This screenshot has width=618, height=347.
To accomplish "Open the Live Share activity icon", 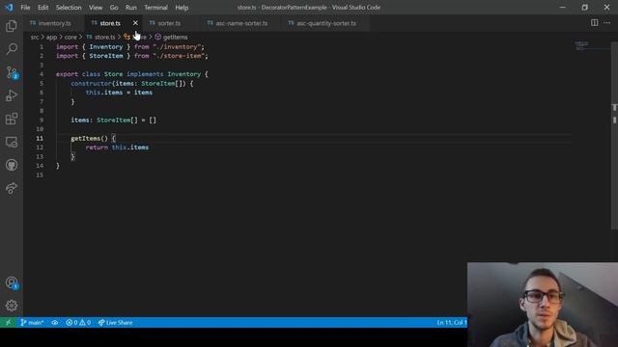I will click(x=12, y=188).
